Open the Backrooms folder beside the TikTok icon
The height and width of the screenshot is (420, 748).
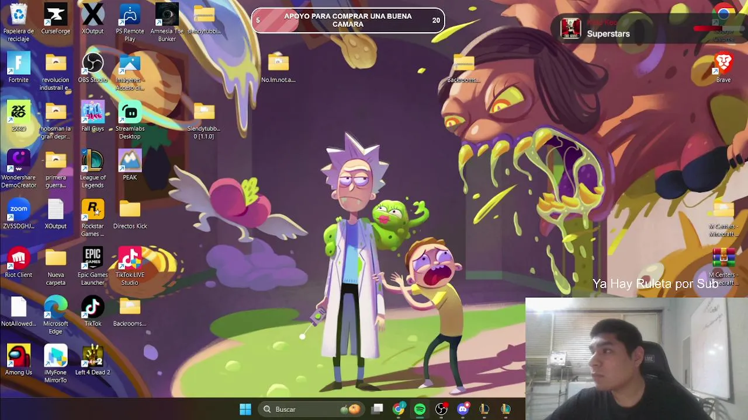pos(130,311)
